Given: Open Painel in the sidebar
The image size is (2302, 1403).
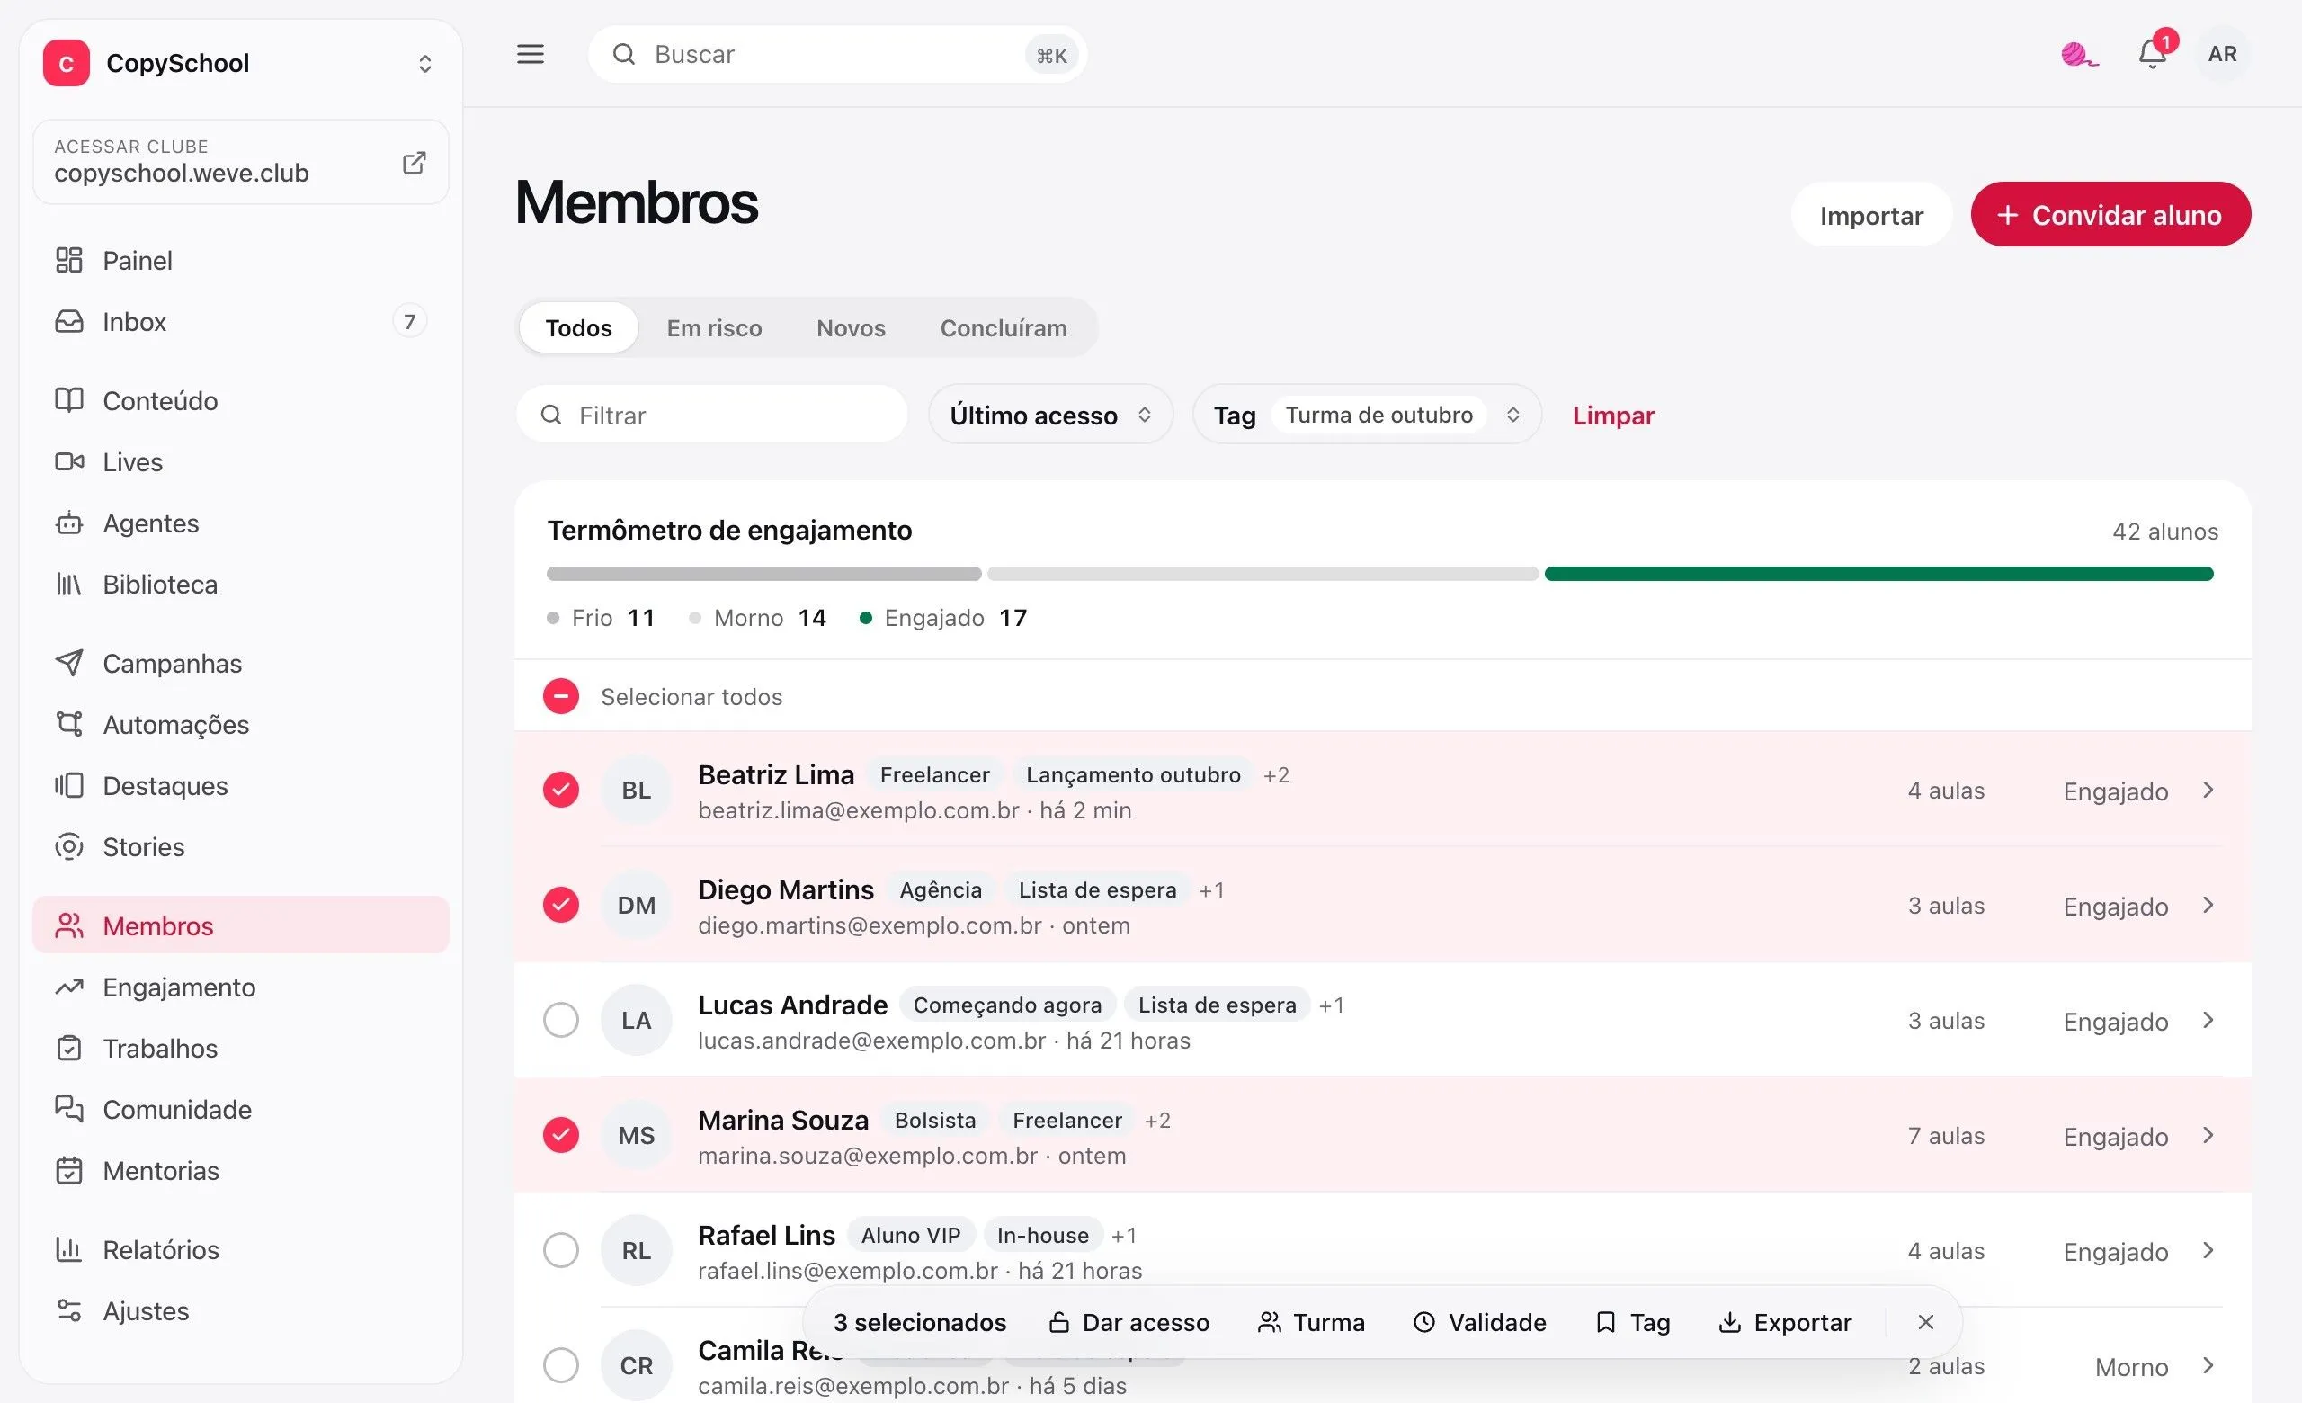Looking at the screenshot, I should 240,261.
